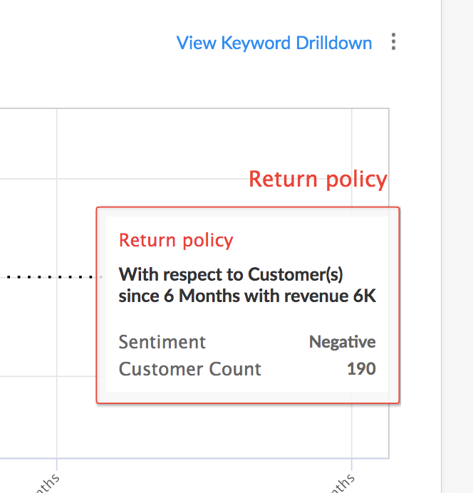Click the empty chart area below the tooltip card
The height and width of the screenshot is (493, 473).
pos(214,431)
